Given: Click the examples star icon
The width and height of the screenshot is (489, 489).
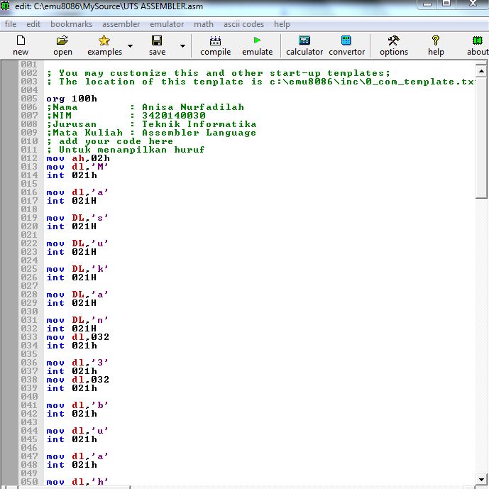Looking at the screenshot, I should [x=104, y=40].
